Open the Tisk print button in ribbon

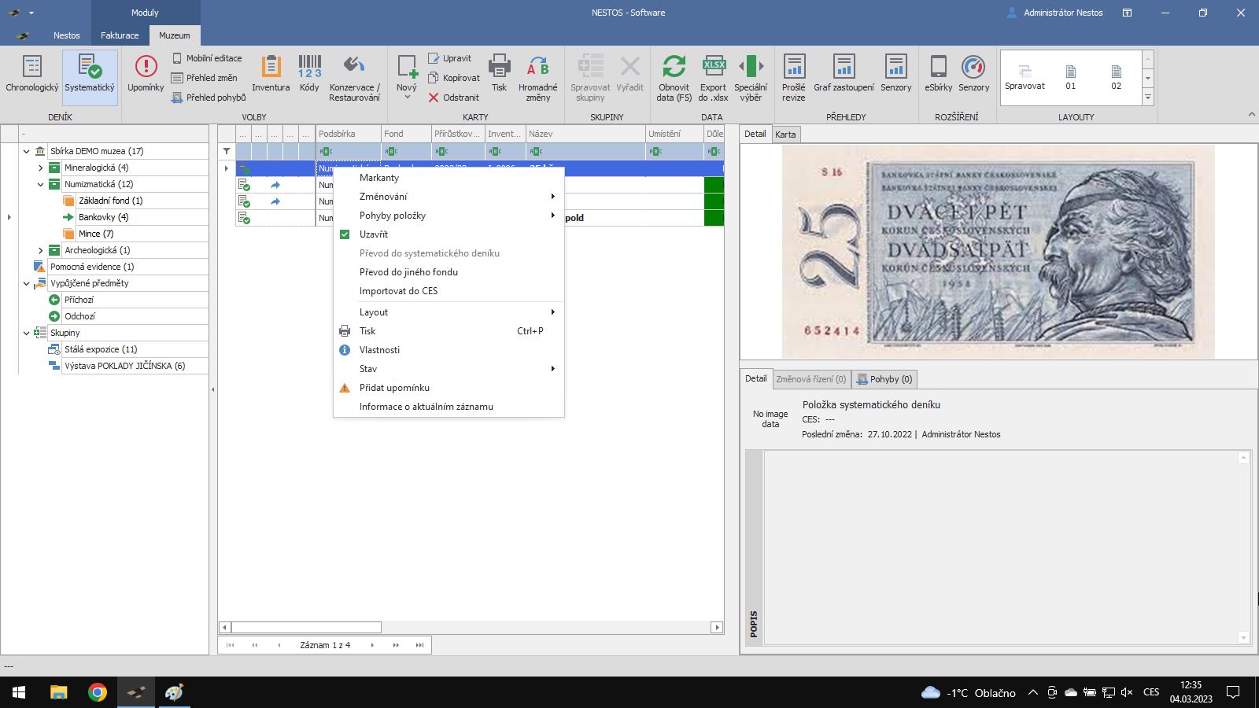[x=499, y=76]
